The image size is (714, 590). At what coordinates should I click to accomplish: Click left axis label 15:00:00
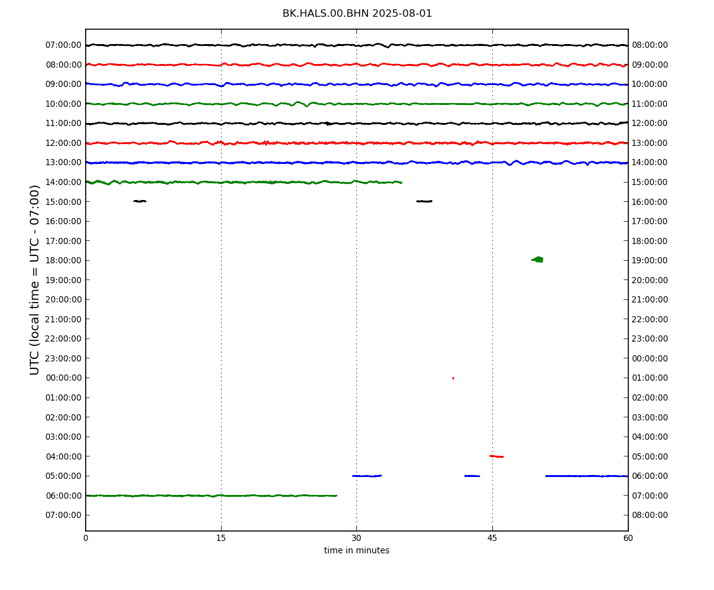pos(63,202)
